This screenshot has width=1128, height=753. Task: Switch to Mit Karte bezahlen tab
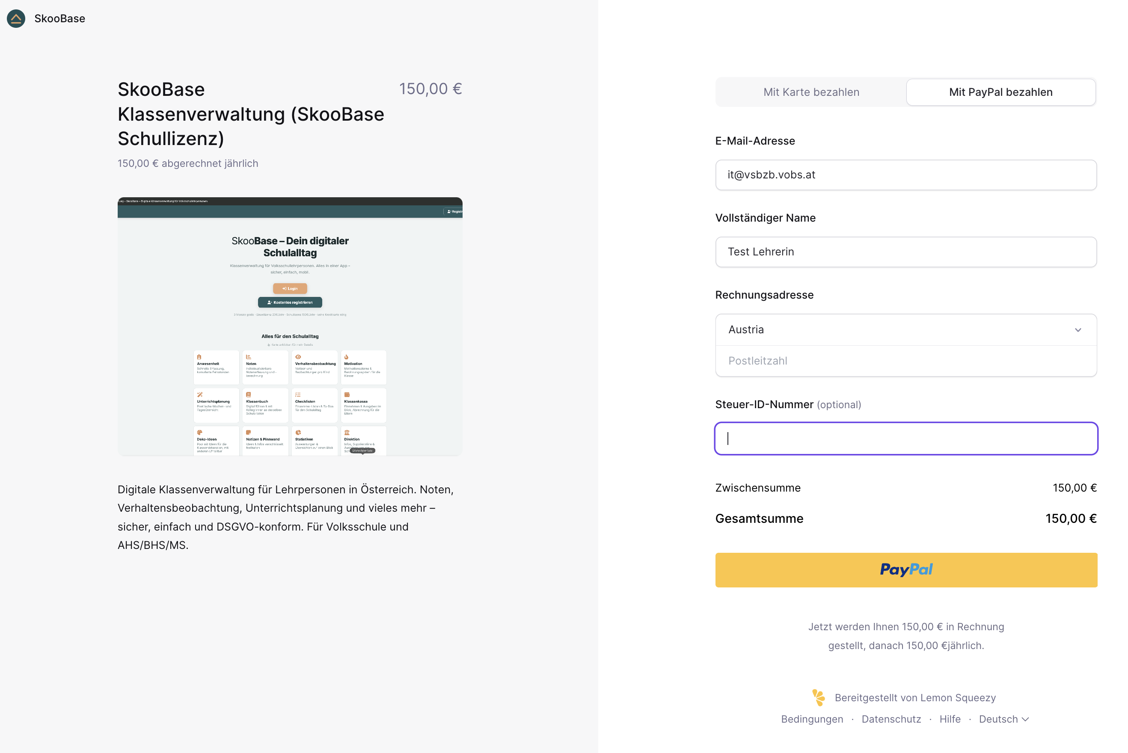[811, 92]
